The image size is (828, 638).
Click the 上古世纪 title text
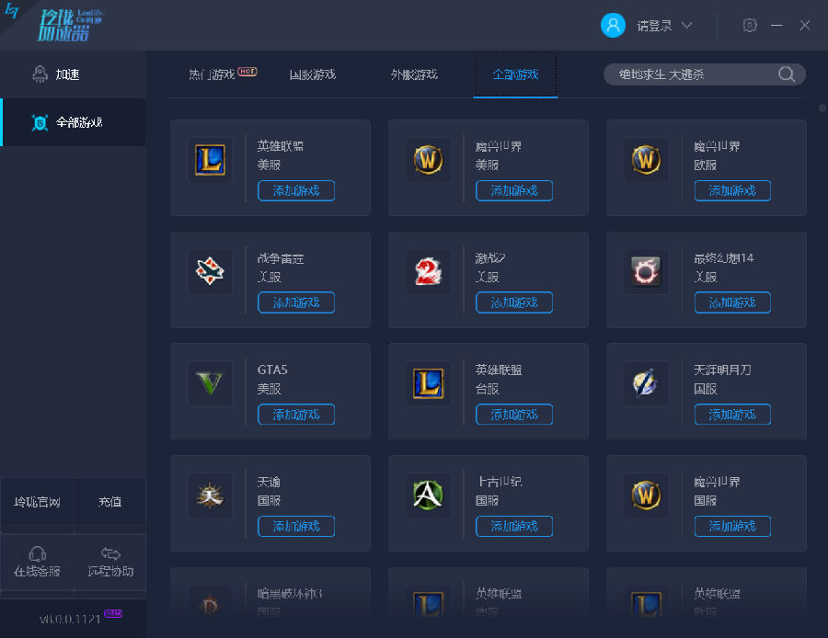click(x=499, y=482)
